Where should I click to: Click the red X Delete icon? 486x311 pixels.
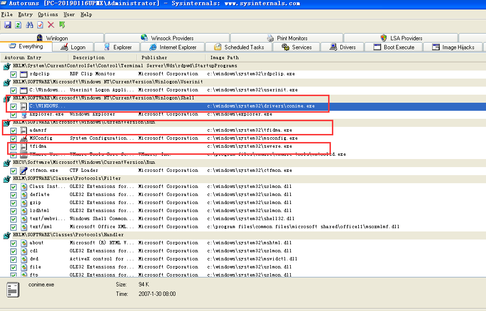click(x=51, y=25)
